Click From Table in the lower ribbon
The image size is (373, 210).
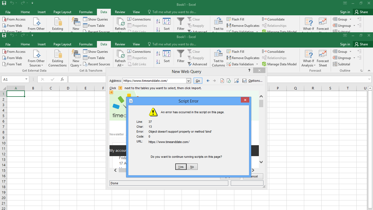click(94, 58)
